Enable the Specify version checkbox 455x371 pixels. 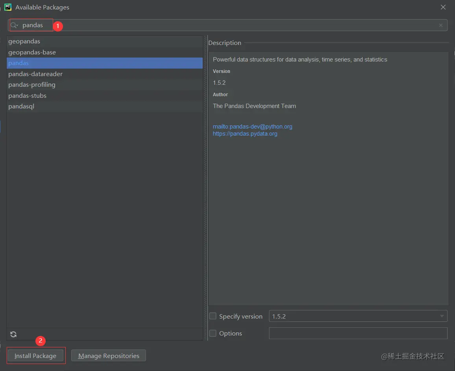click(213, 316)
